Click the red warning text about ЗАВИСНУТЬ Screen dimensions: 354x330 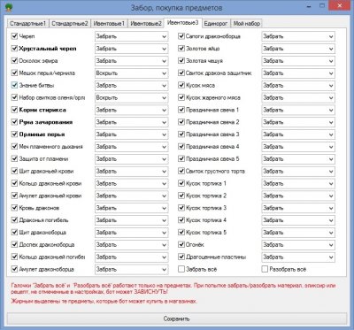click(173, 288)
